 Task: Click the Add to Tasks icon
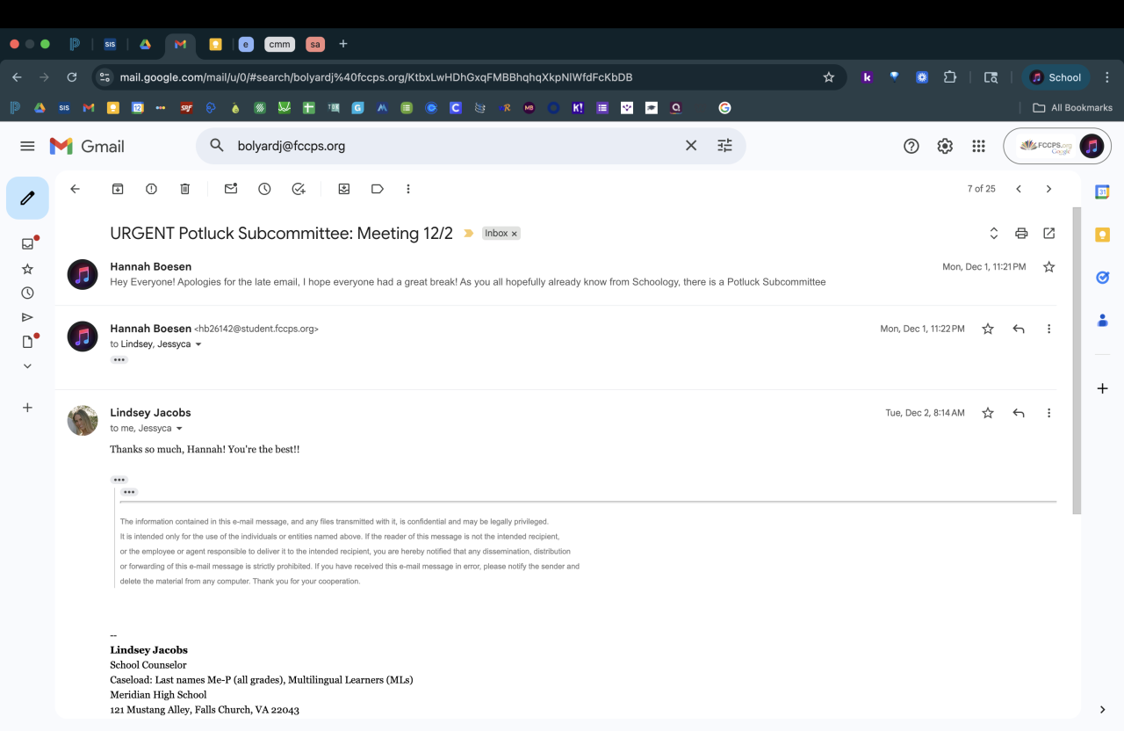(x=299, y=189)
